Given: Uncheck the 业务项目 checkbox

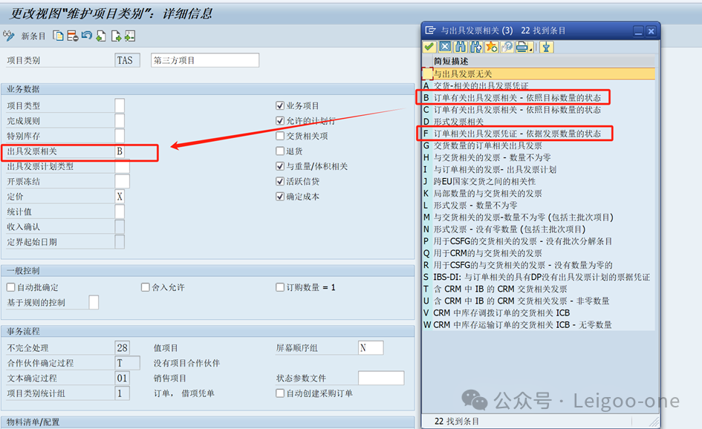Looking at the screenshot, I should pos(280,106).
